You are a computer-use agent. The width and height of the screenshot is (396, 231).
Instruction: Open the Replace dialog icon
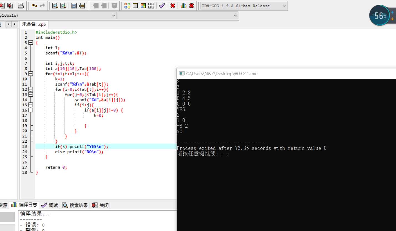pyautogui.click(x=63, y=6)
